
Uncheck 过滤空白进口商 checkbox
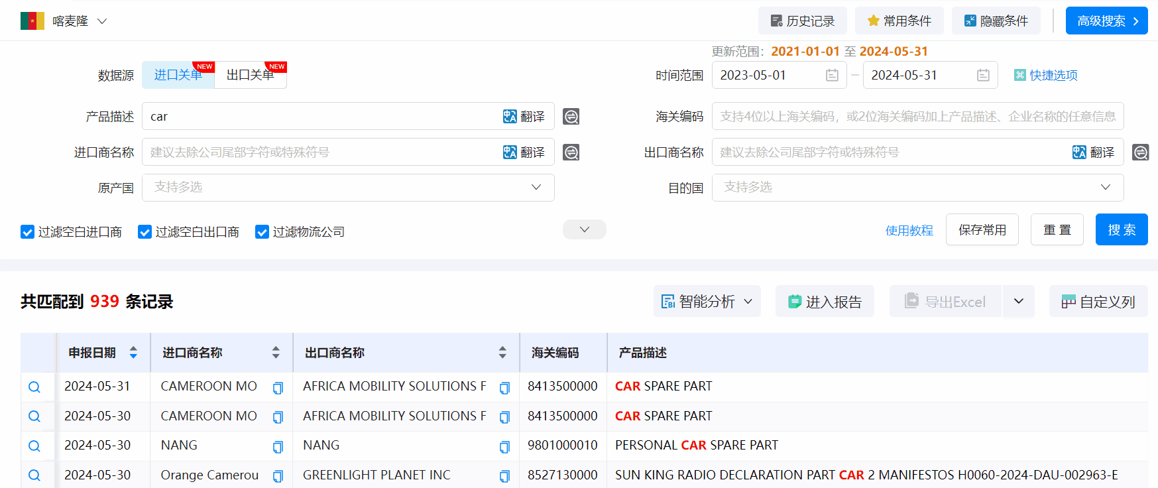28,232
